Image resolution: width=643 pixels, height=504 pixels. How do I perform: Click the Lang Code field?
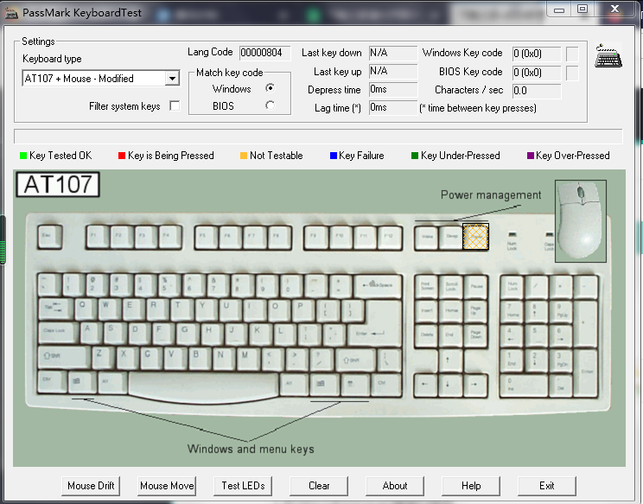264,53
